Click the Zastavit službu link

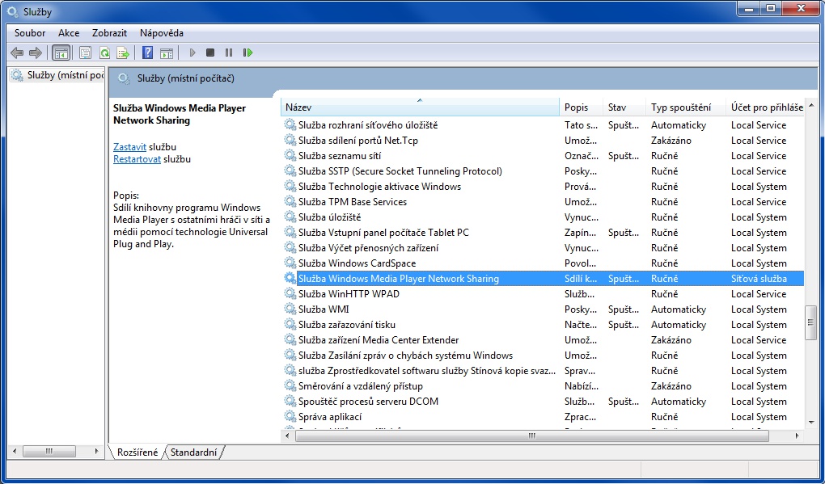click(129, 147)
